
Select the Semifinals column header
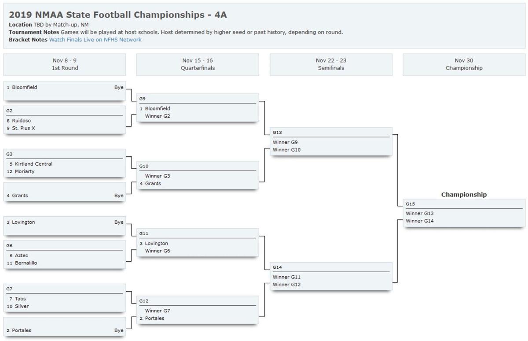(x=331, y=64)
